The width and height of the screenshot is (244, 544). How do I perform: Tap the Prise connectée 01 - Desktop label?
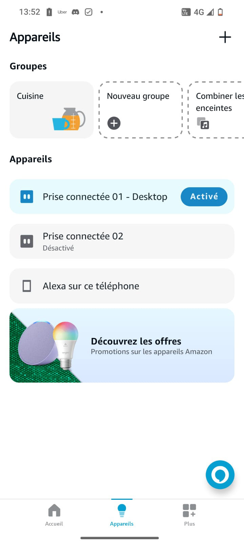[x=105, y=197]
